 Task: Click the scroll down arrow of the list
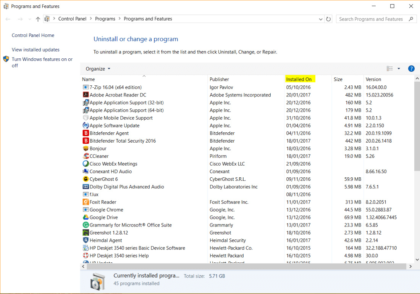[x=417, y=260]
